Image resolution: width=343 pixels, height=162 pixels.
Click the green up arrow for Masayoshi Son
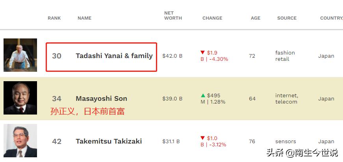pos(203,95)
